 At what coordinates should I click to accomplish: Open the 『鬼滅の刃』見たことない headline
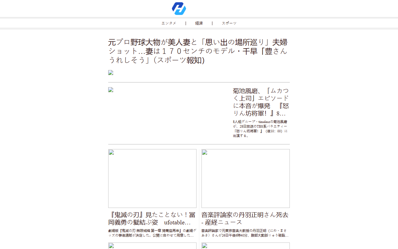(152, 218)
